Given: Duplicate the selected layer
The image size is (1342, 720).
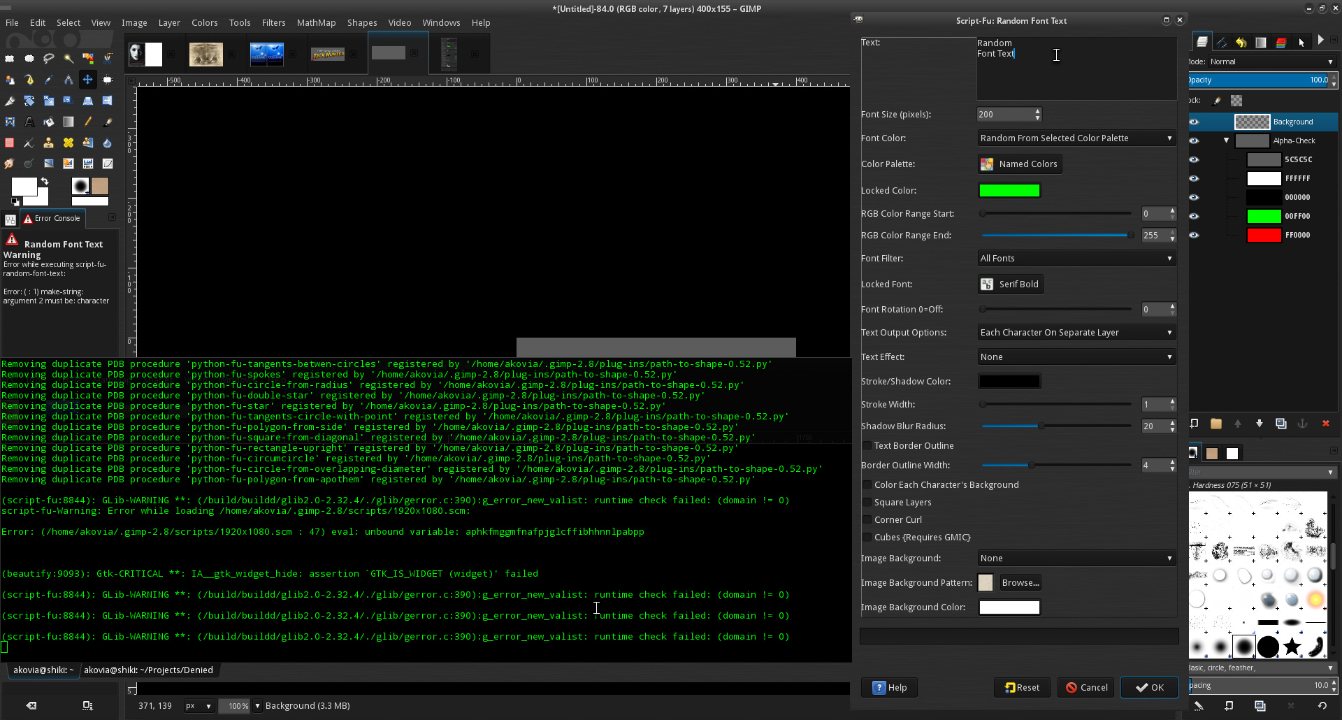Looking at the screenshot, I should tap(1281, 424).
